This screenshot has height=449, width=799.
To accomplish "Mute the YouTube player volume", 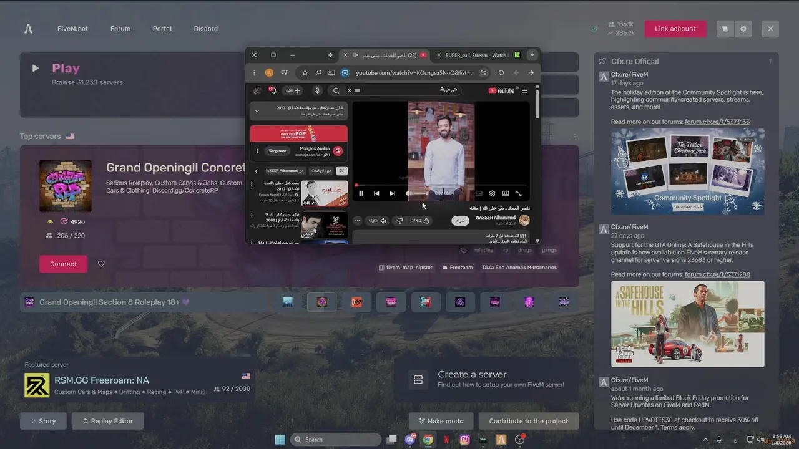I will tap(408, 194).
